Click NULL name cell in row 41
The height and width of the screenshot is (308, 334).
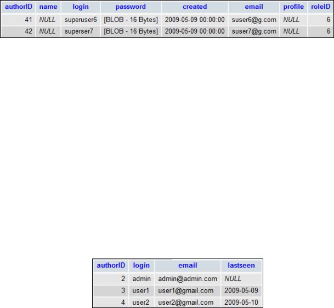click(47, 20)
